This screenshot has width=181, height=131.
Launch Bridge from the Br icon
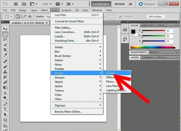click(15, 4)
